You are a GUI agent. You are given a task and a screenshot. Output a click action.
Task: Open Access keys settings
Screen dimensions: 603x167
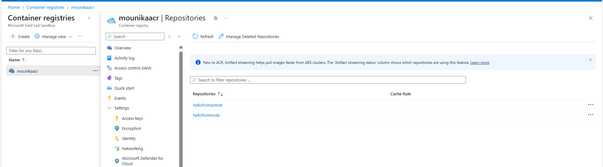(x=132, y=118)
